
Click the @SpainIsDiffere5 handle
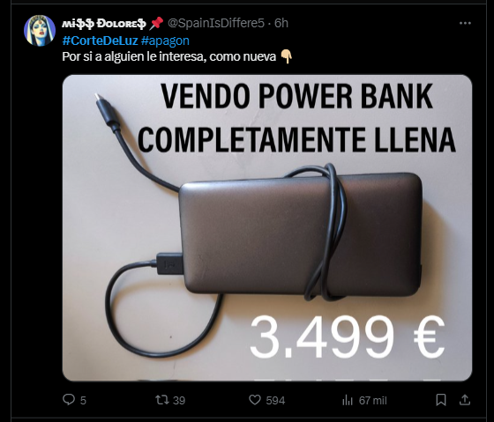[216, 23]
